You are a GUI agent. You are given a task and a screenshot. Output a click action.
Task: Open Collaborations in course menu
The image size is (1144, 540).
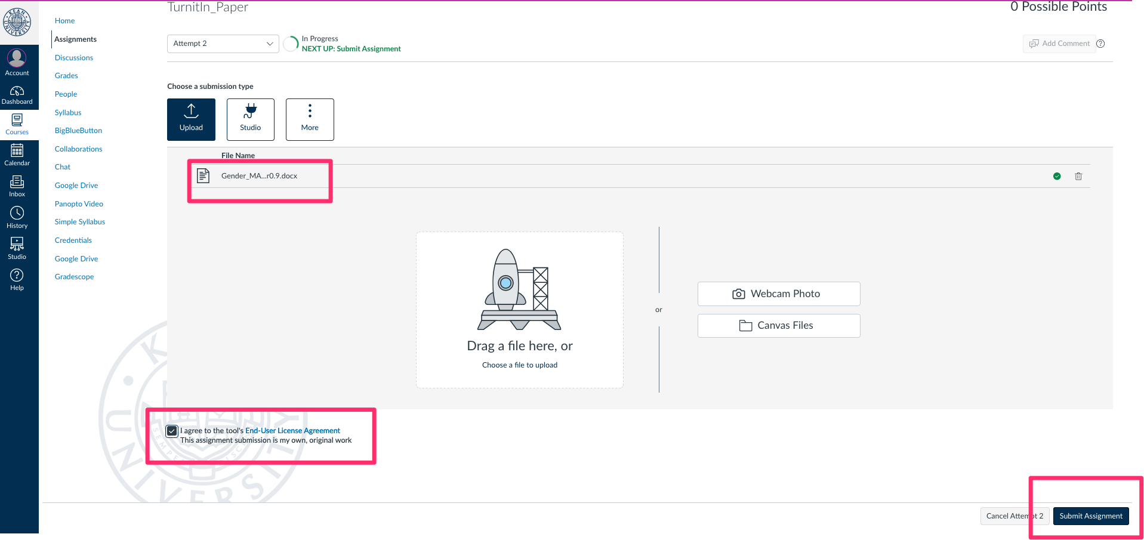(79, 149)
